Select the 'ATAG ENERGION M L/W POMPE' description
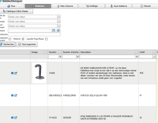This screenshot has height=123, width=158. [107, 118]
